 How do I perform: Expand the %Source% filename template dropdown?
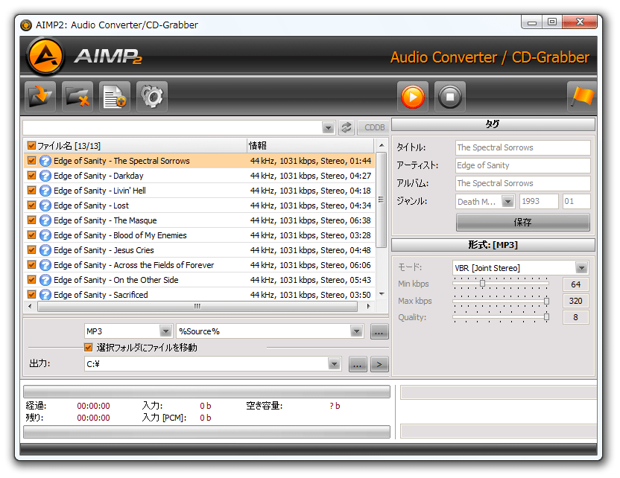click(x=356, y=331)
